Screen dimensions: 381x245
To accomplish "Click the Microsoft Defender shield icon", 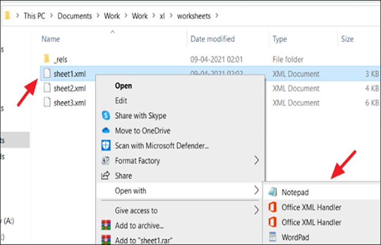I will [x=106, y=145].
